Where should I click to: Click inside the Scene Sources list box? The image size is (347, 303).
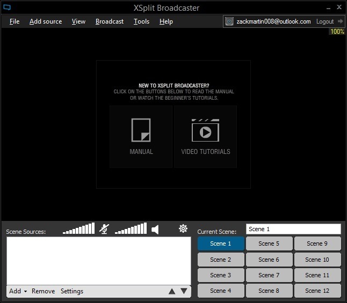[99, 261]
